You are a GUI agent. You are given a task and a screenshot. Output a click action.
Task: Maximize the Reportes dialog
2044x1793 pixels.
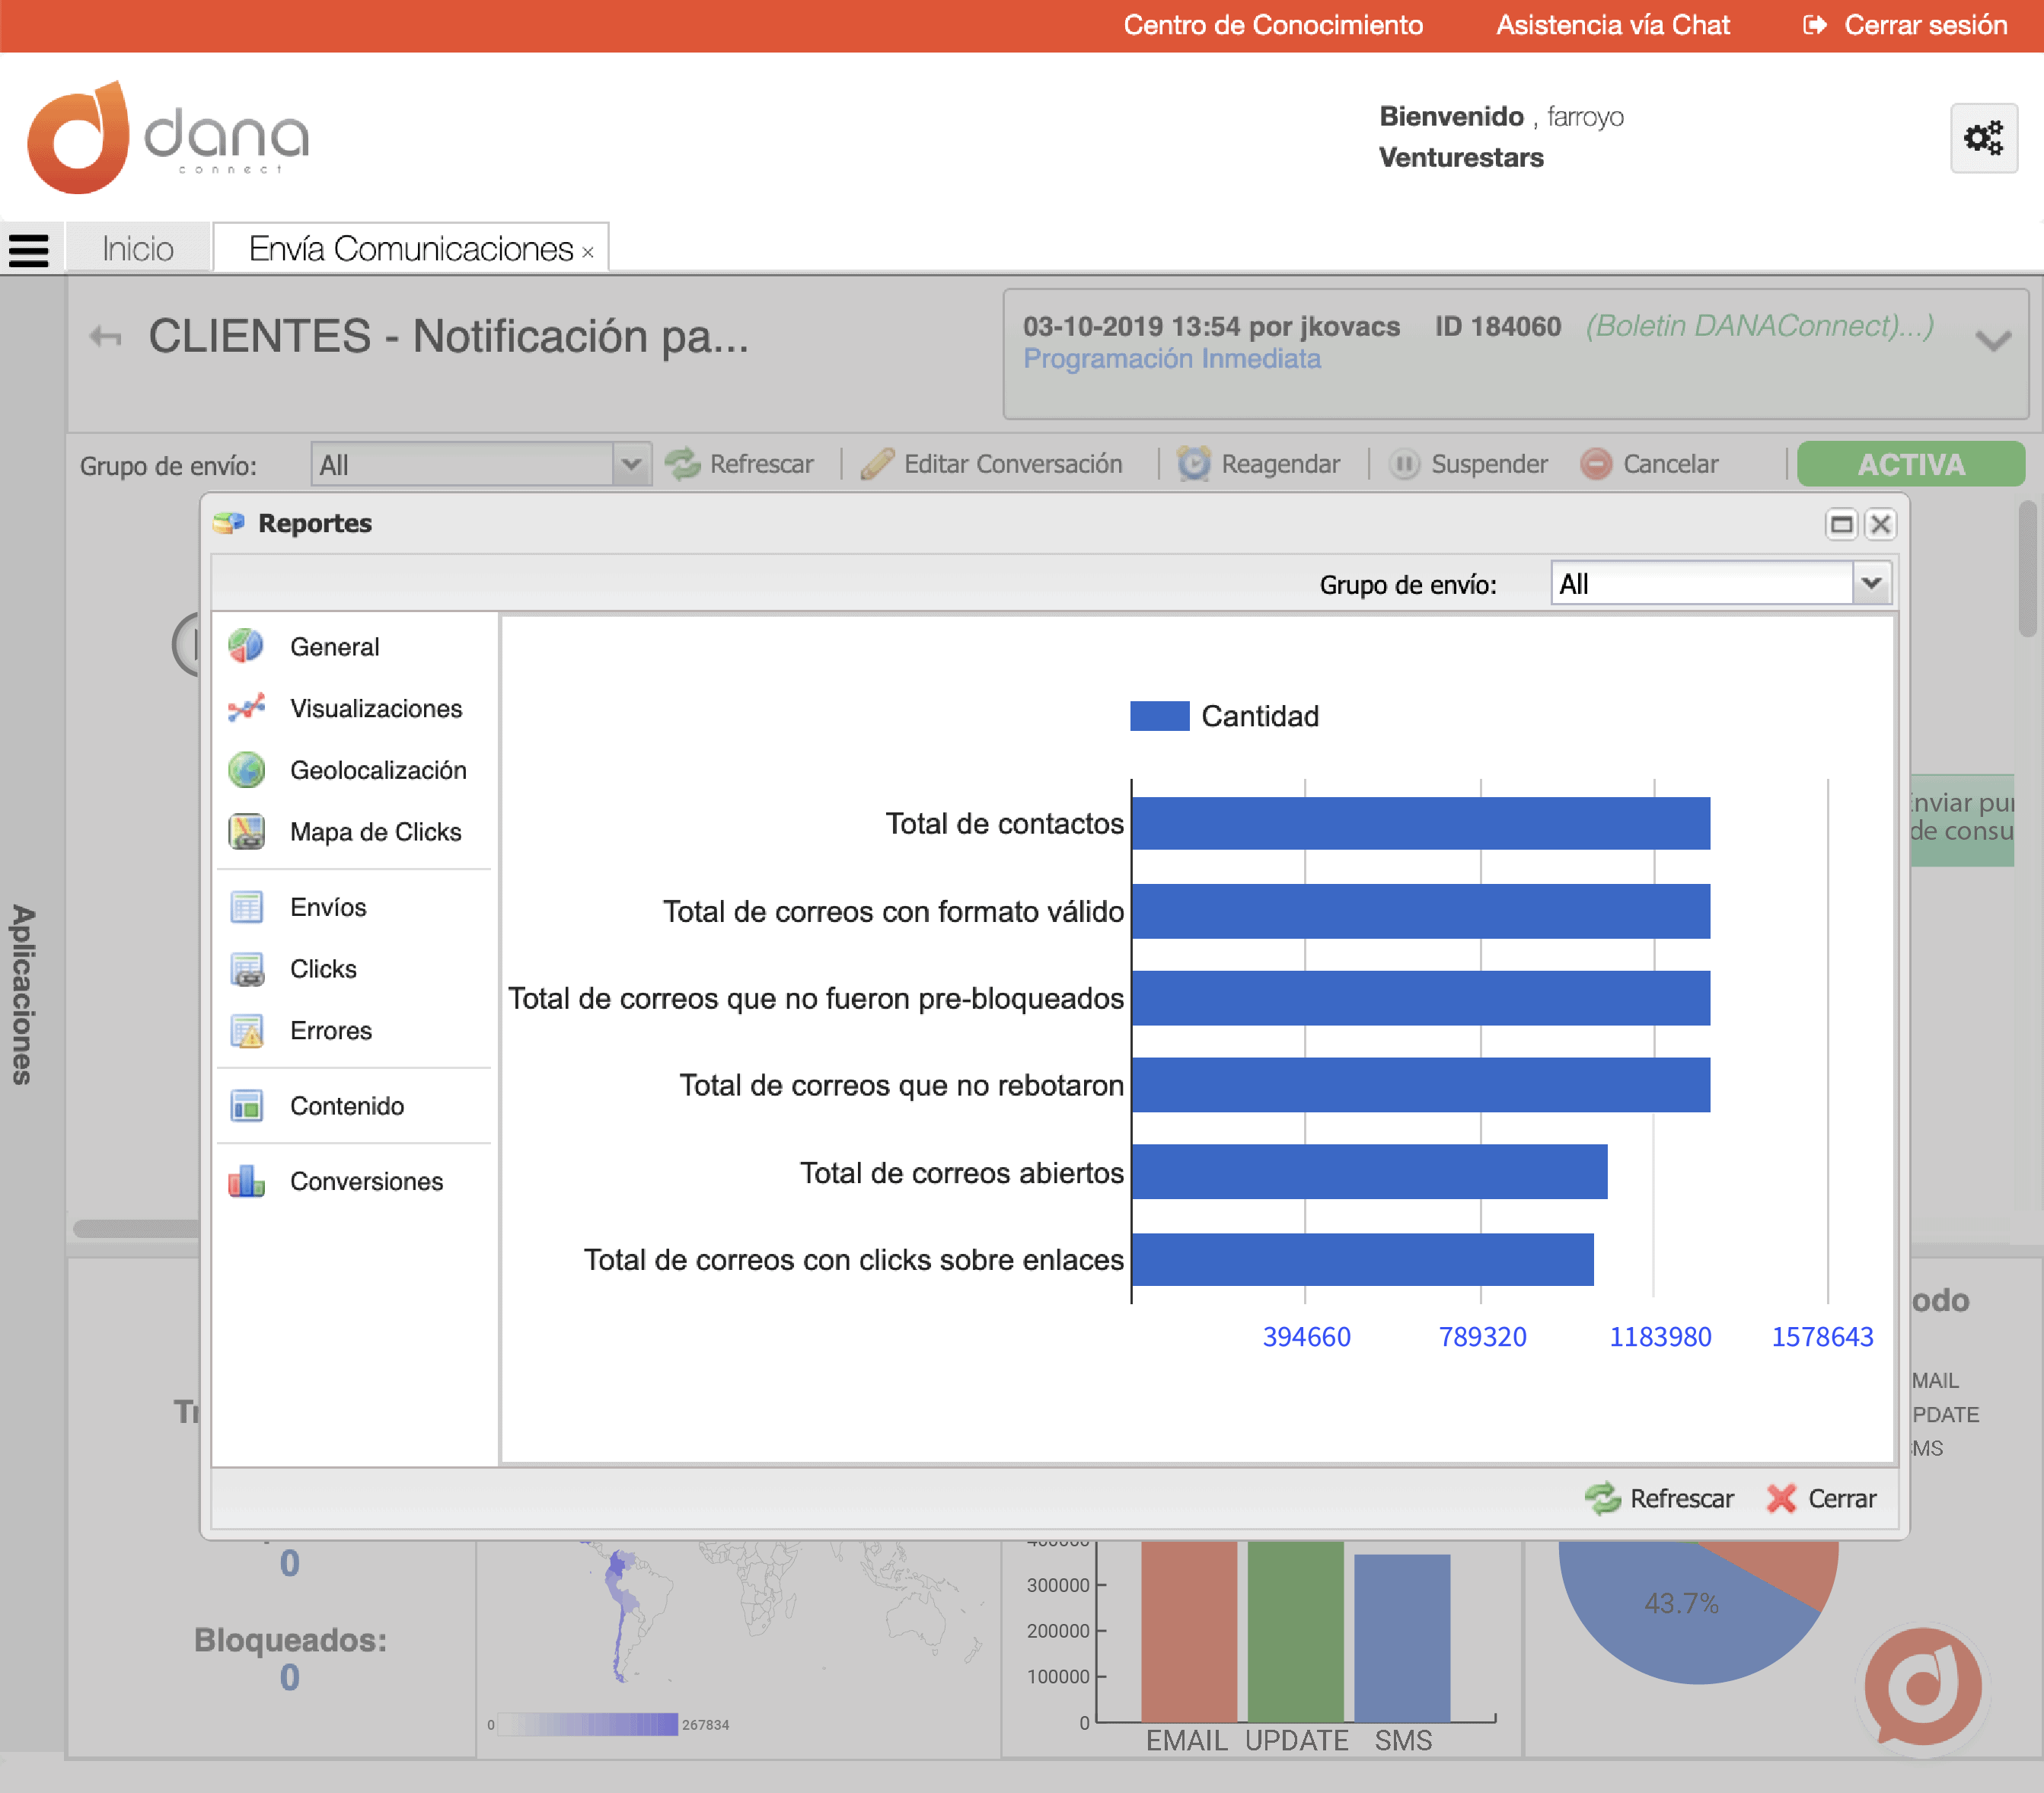coord(1841,524)
